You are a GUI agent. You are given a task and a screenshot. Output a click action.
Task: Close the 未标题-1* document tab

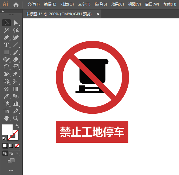click(98, 14)
